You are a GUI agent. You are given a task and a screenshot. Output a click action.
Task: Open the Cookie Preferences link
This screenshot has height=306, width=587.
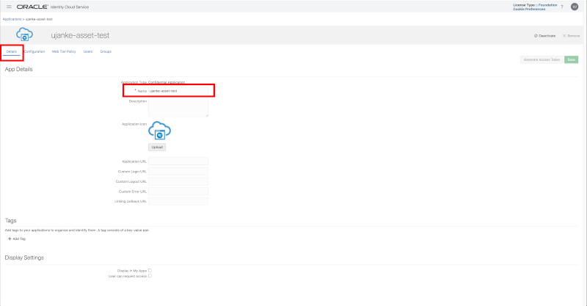point(529,9)
